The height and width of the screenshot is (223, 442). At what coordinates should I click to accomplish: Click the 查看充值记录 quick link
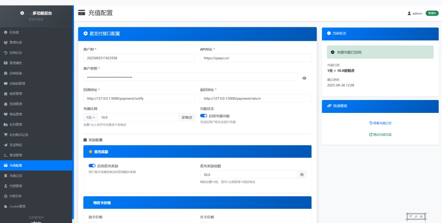(380, 123)
